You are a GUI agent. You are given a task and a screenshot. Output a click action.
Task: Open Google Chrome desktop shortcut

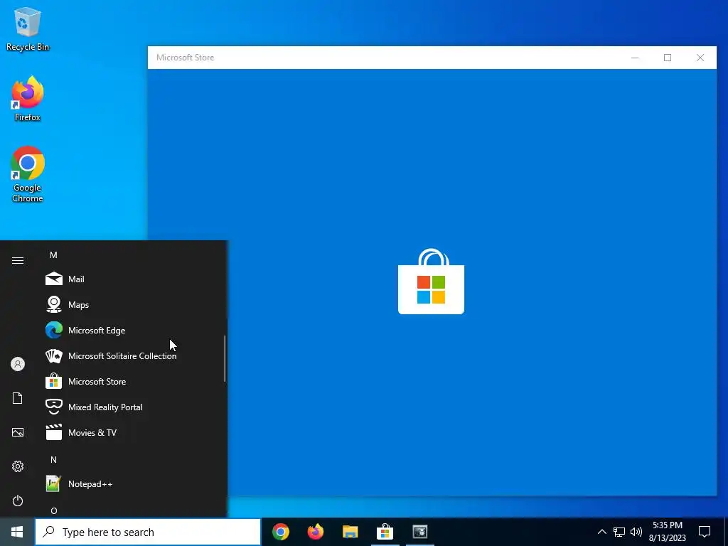click(x=28, y=175)
